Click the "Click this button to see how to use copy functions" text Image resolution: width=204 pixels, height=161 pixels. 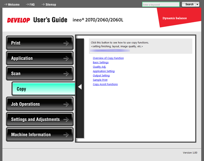(120, 43)
